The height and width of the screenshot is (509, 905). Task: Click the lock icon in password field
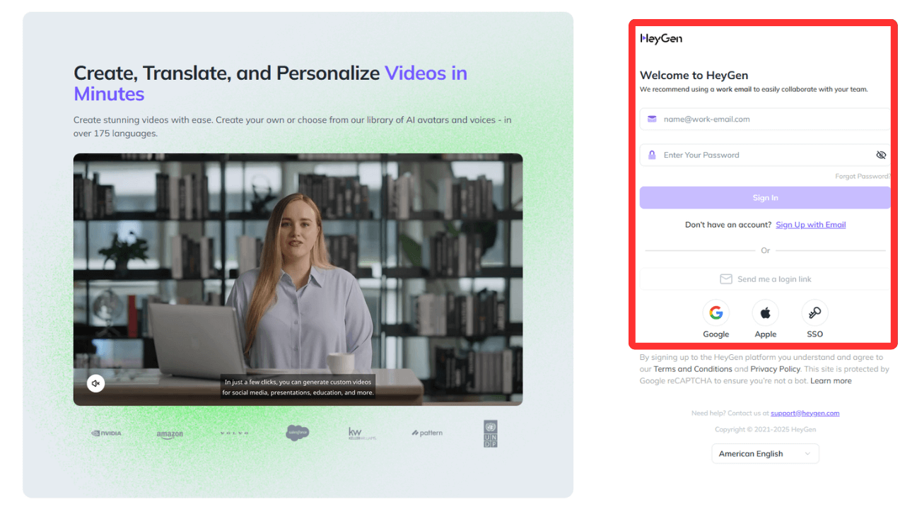pyautogui.click(x=652, y=155)
